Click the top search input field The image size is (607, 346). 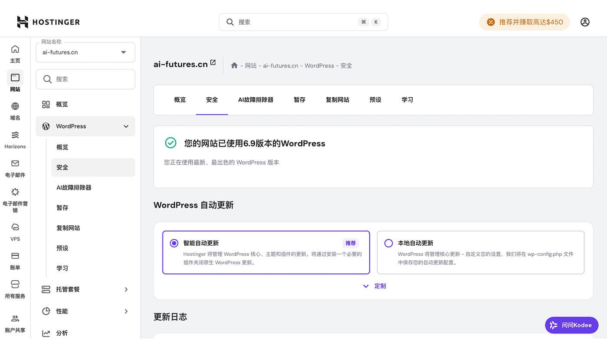(x=303, y=22)
